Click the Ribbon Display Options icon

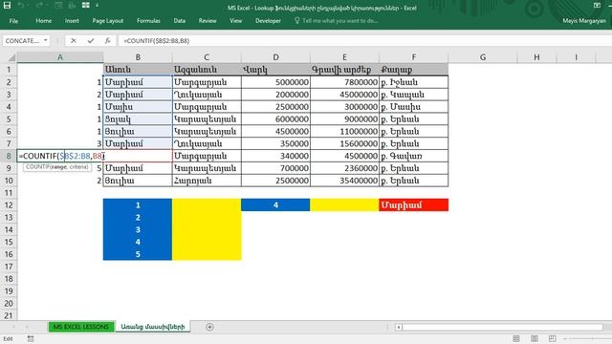(597, 6)
